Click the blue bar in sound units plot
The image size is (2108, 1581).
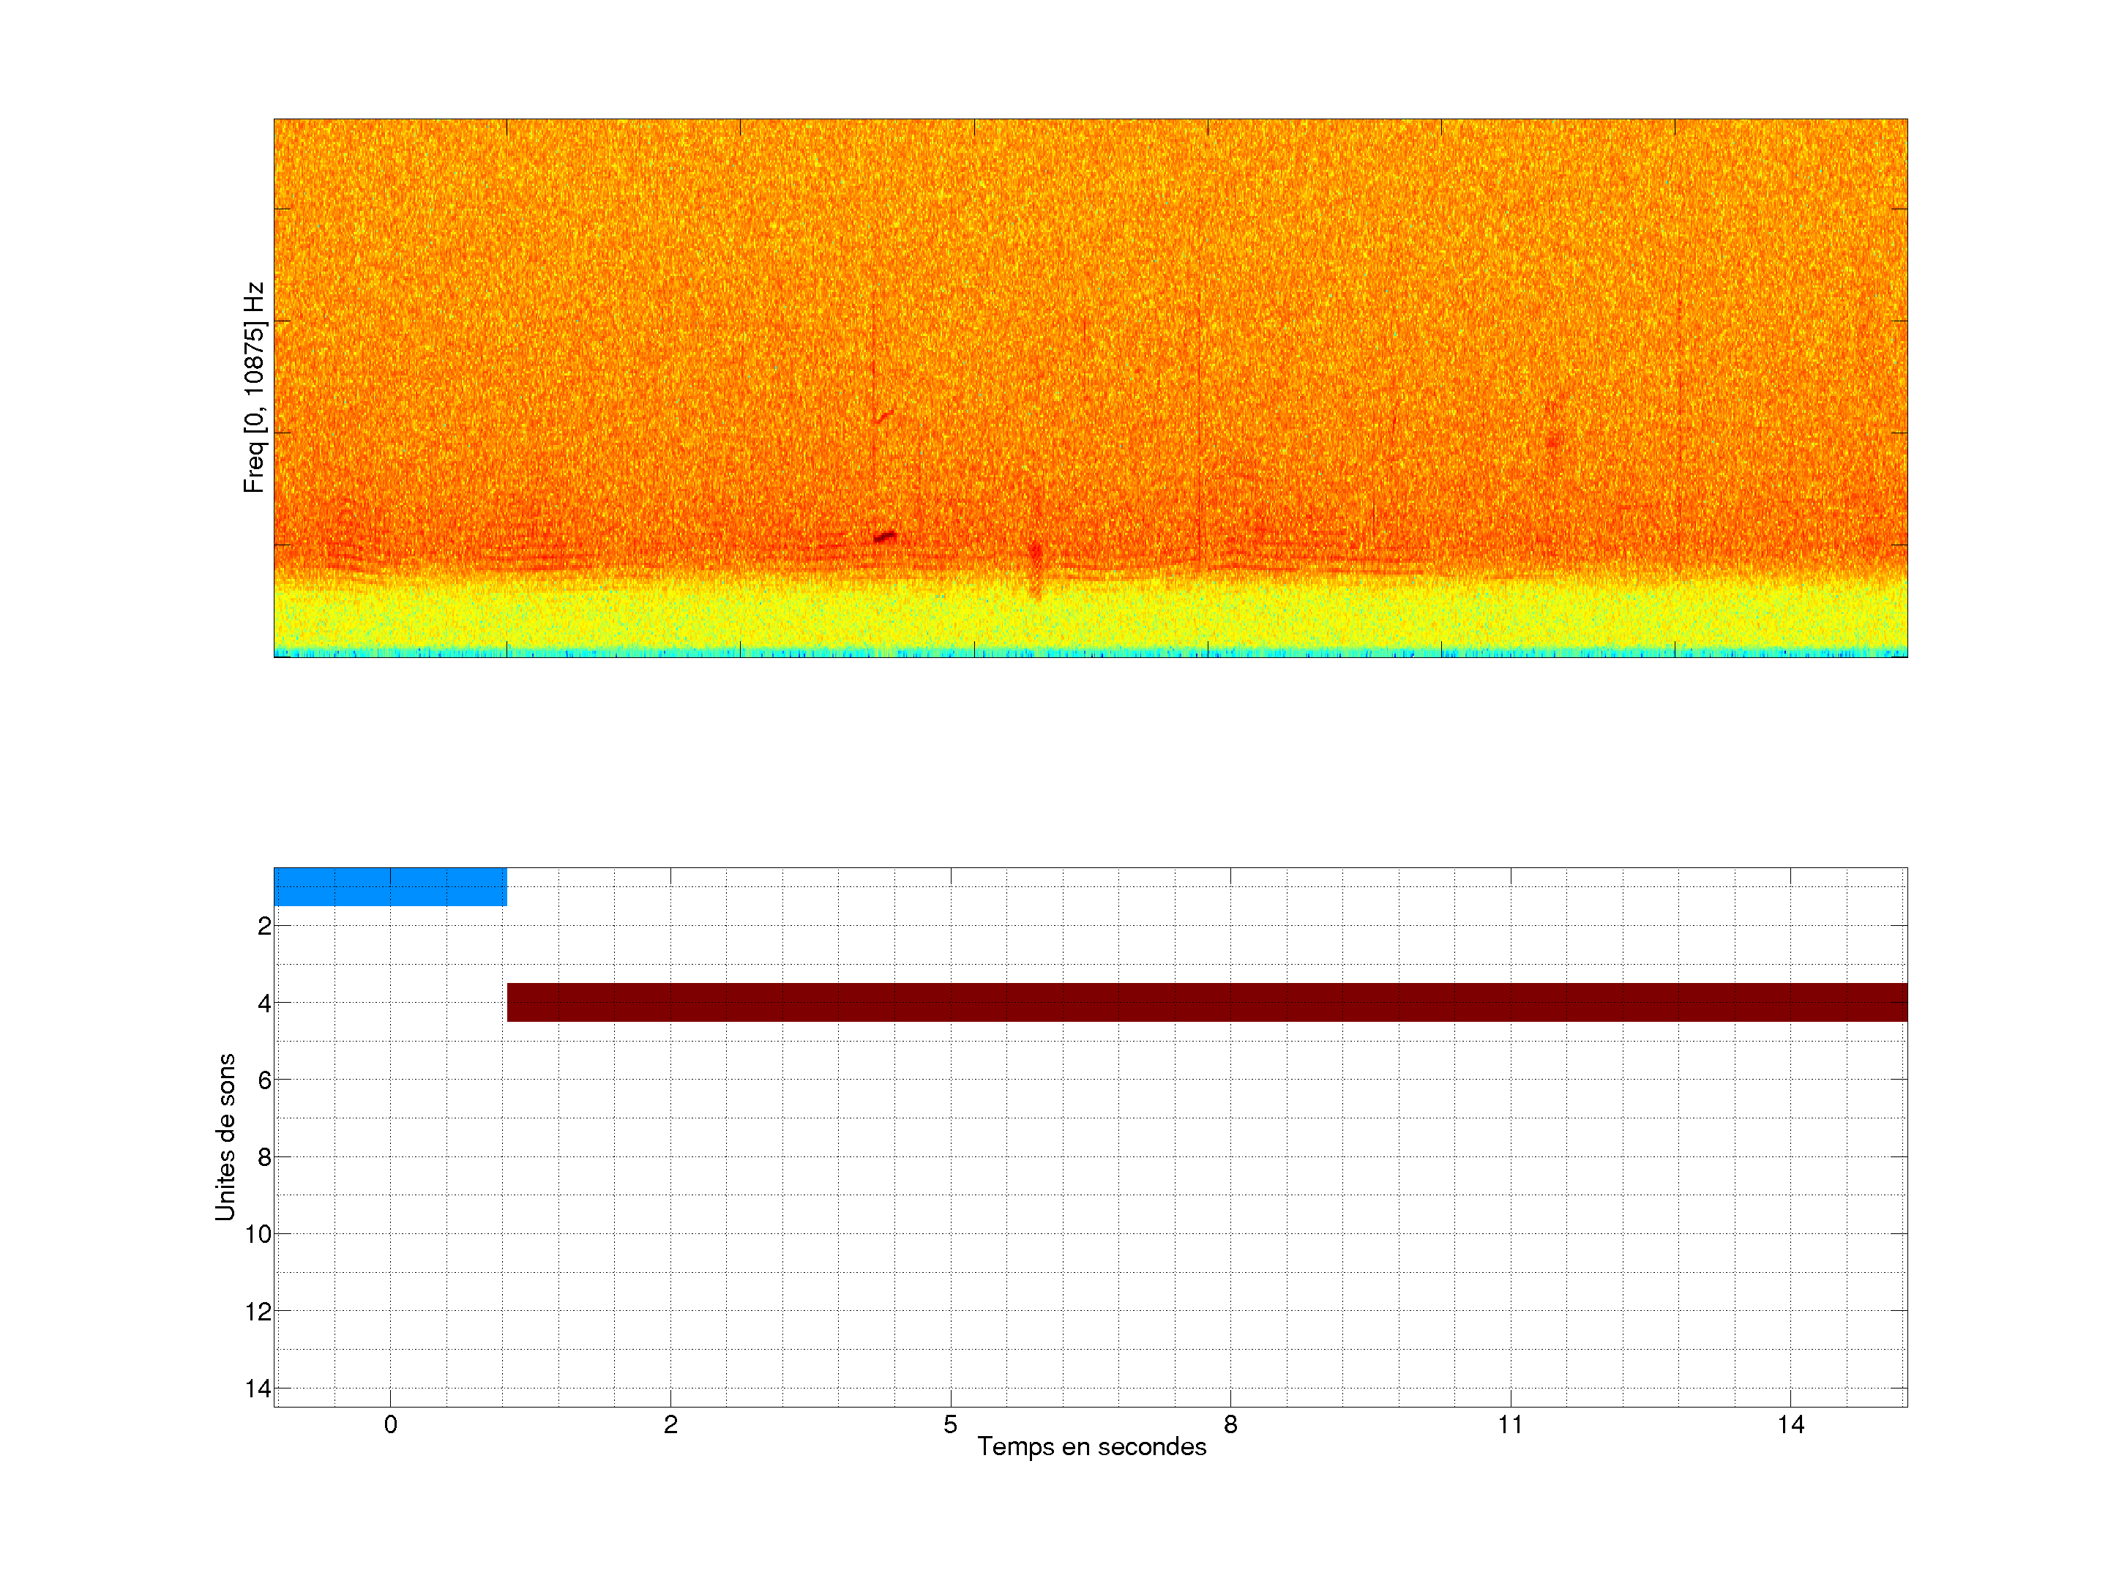390,886
